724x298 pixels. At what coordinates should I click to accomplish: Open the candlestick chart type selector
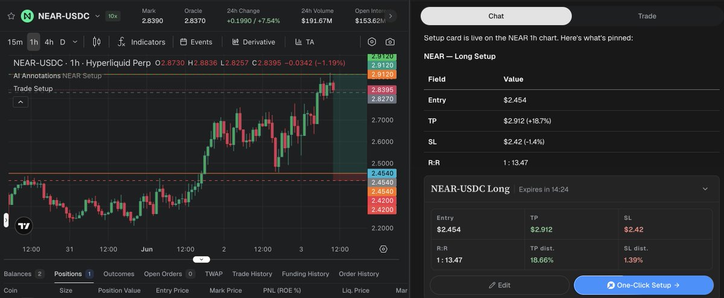(x=97, y=42)
